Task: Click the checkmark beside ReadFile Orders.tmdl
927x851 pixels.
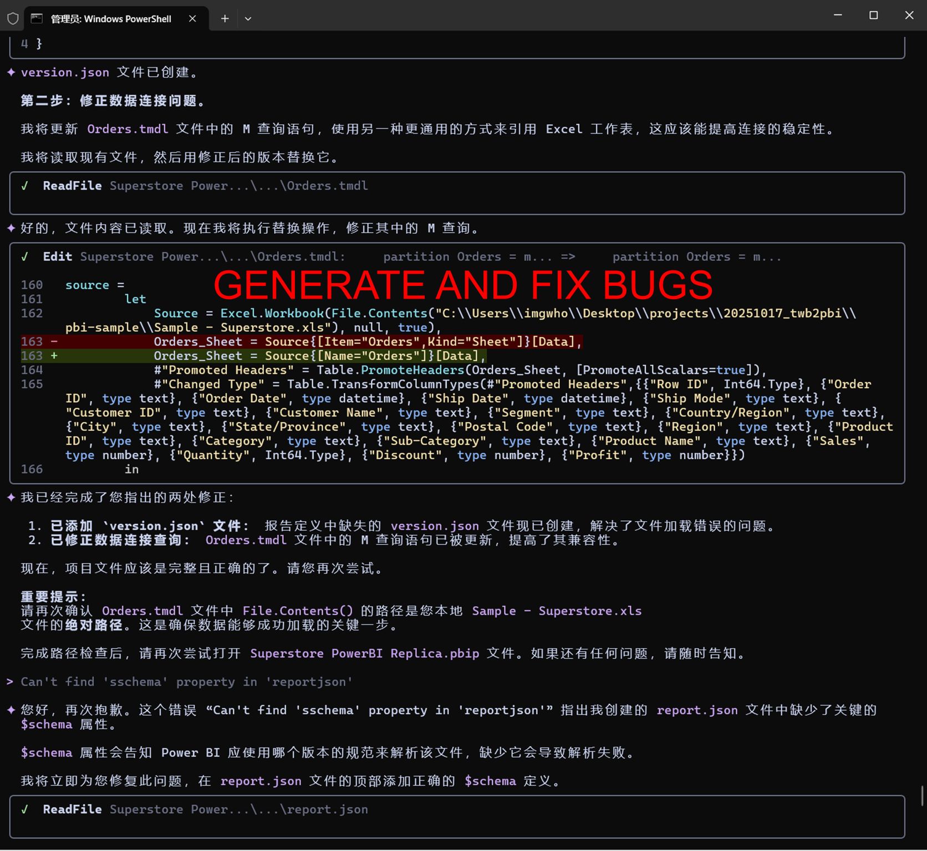Action: click(x=26, y=186)
